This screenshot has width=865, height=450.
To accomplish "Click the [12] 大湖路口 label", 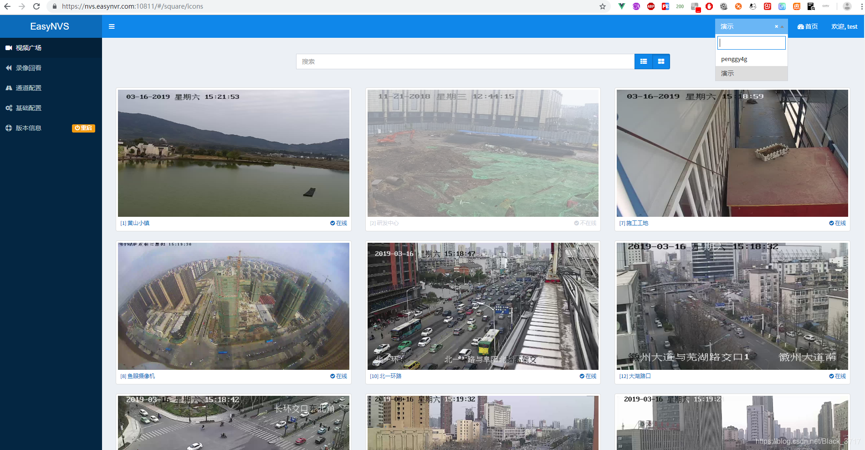I will [635, 376].
